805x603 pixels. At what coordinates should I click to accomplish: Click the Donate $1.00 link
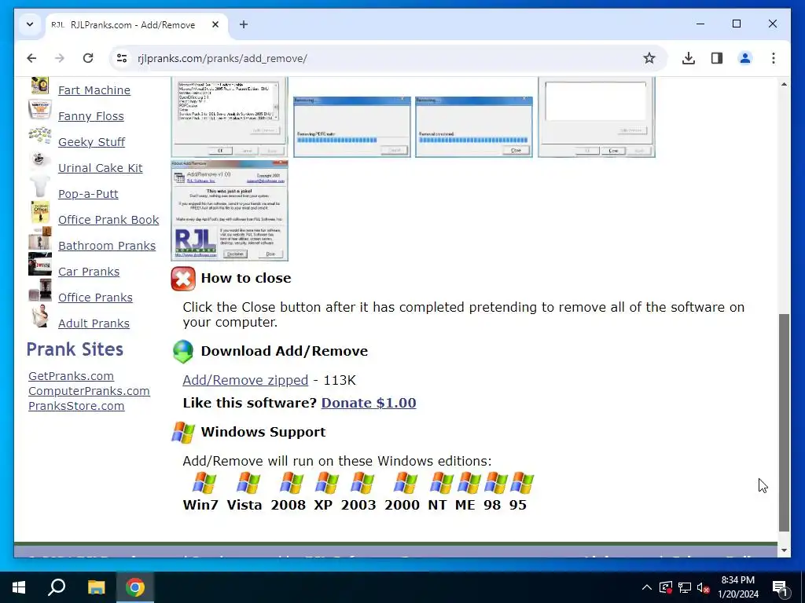[x=369, y=403]
